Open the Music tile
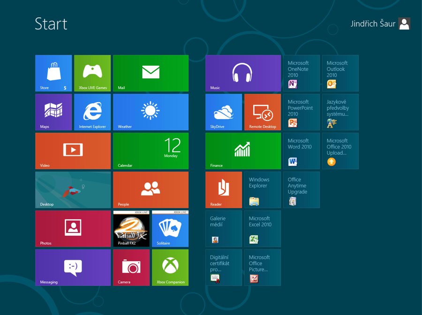422x315 pixels. pos(243,73)
